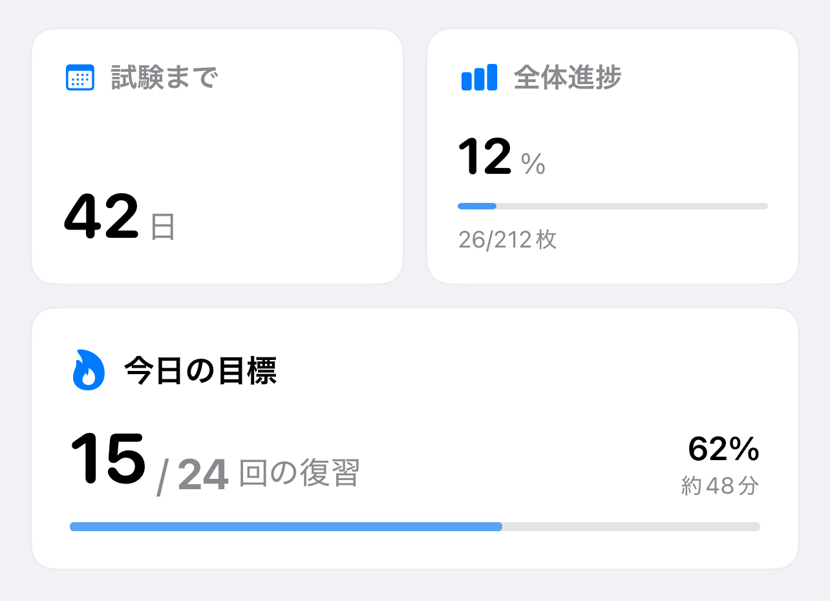830x601 pixels.
Task: Tap the 今日の目標 heading
Action: (200, 371)
